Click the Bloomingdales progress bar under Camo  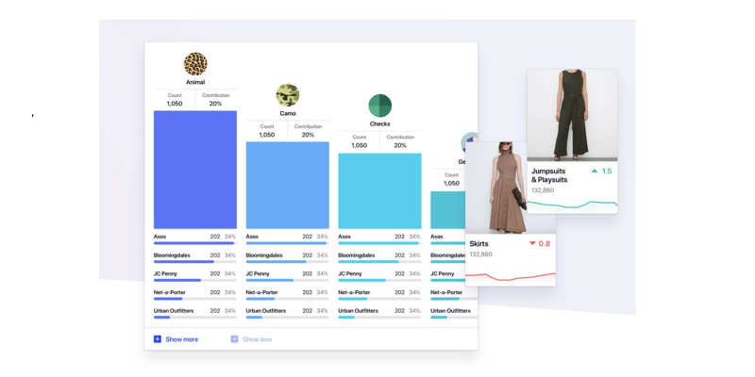(288, 262)
